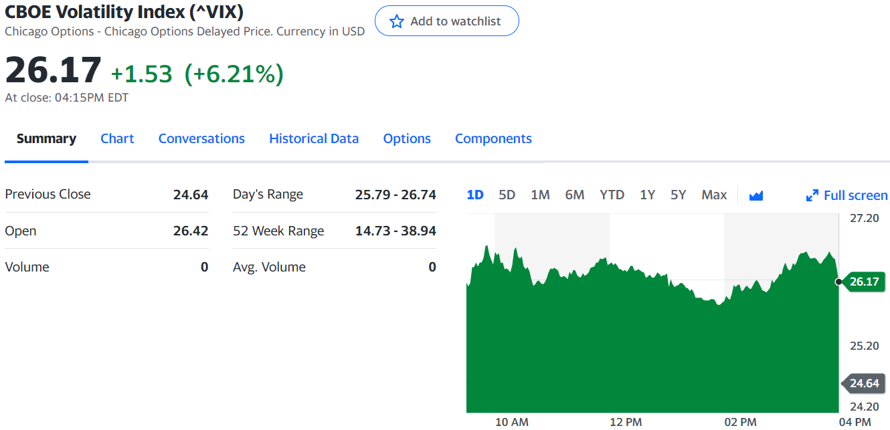The image size is (890, 430).
Task: Click the +1.53 price change value
Action: pos(141,74)
